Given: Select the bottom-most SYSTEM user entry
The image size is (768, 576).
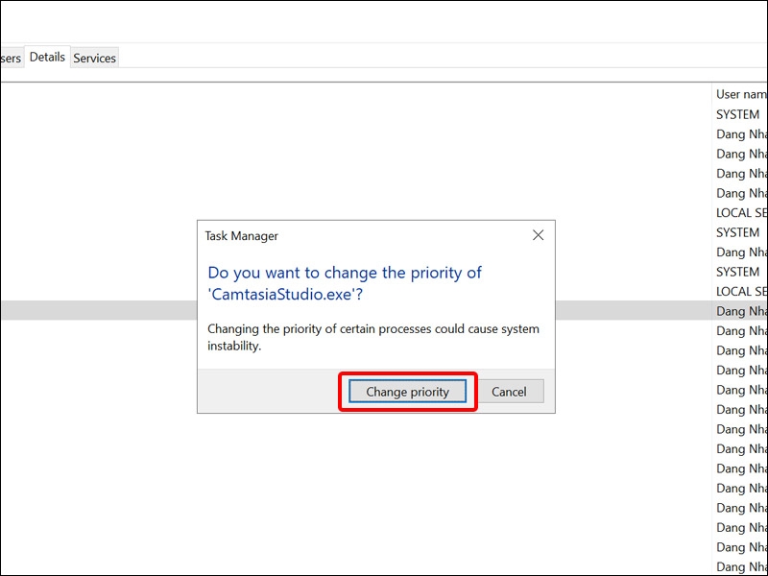Looking at the screenshot, I should pyautogui.click(x=737, y=272).
